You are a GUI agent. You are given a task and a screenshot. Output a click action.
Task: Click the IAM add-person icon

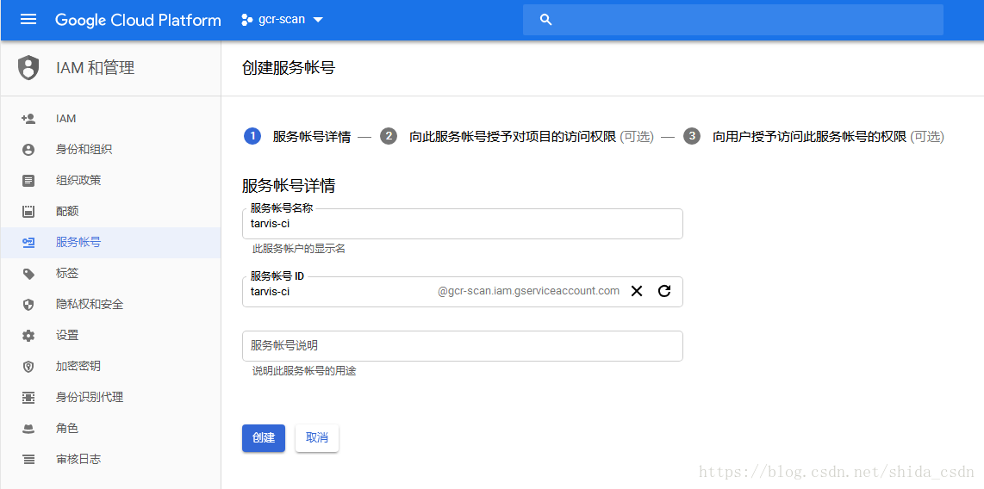click(28, 119)
